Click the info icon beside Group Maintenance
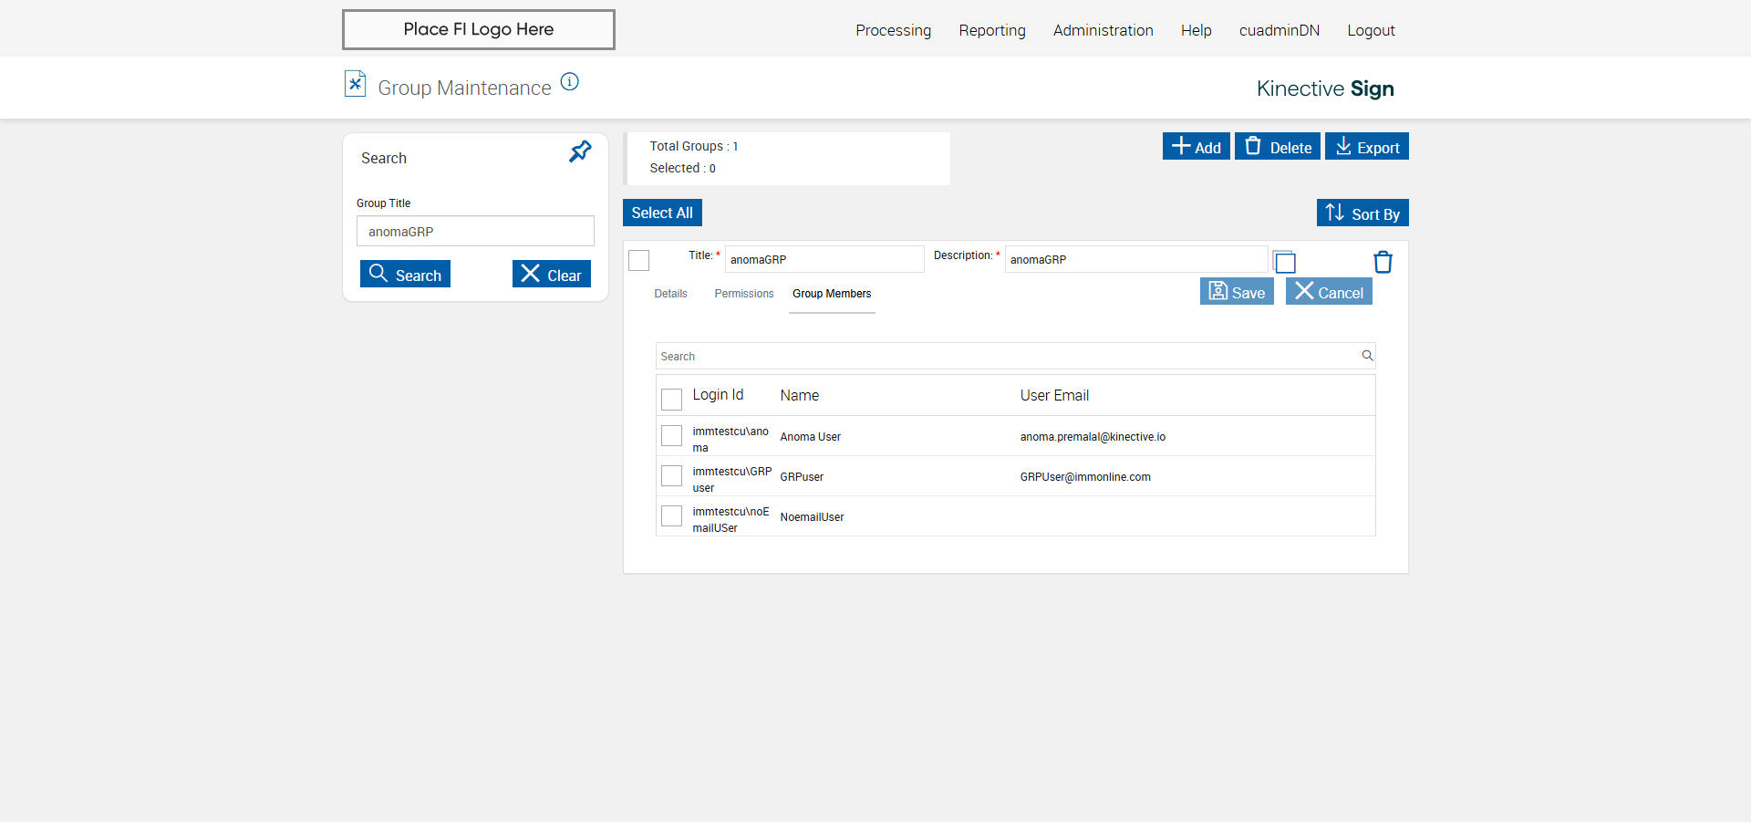1751x822 pixels. pyautogui.click(x=570, y=82)
